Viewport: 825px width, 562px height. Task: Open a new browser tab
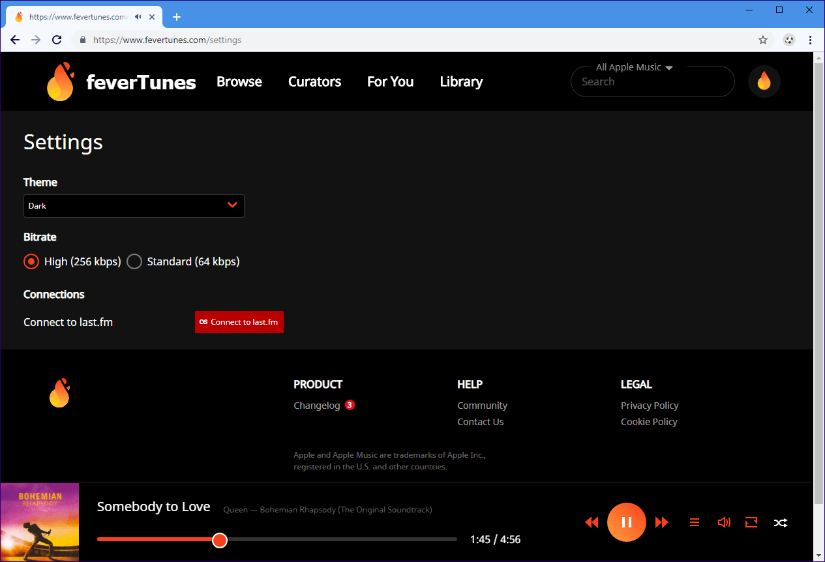pos(177,17)
